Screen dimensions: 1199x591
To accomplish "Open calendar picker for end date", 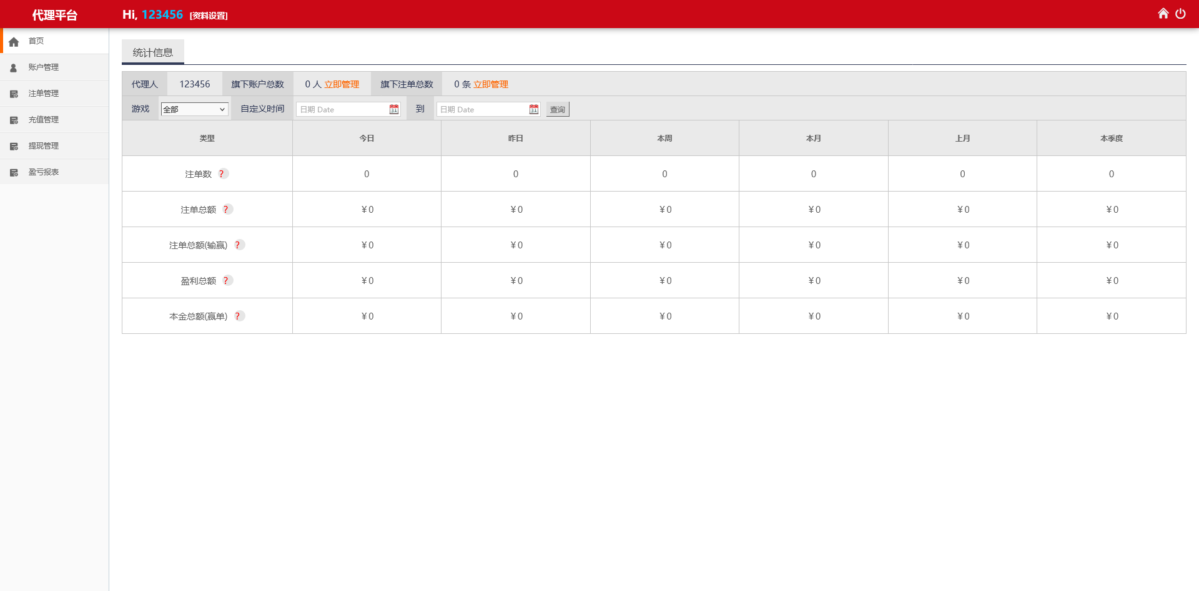I will (x=534, y=110).
